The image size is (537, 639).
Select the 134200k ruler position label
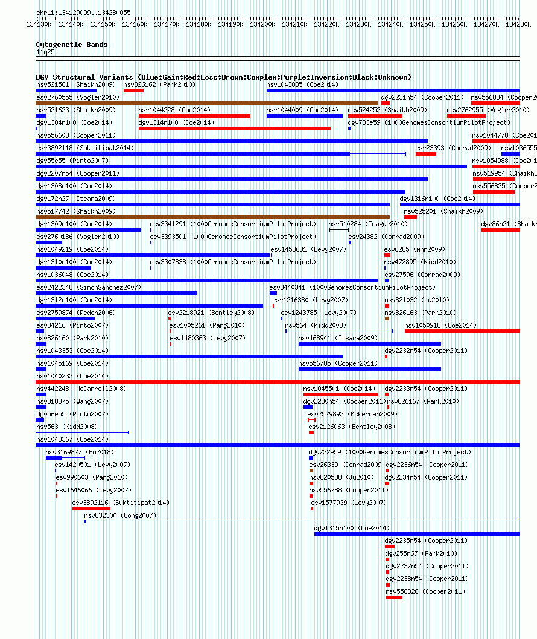pyautogui.click(x=262, y=25)
